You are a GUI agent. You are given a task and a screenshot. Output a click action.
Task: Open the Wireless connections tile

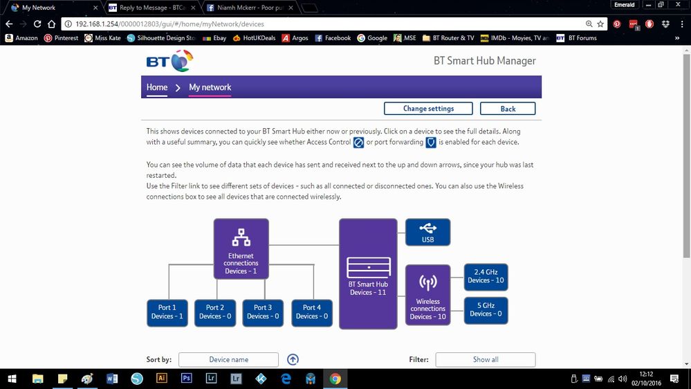tap(428, 295)
